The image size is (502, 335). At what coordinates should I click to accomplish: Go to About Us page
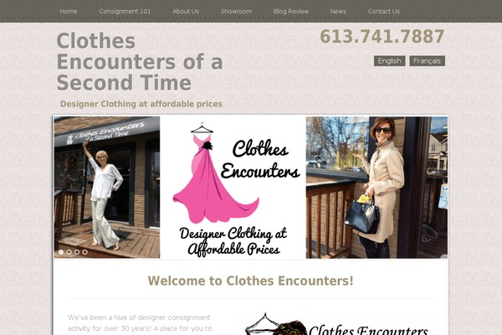[x=186, y=11]
